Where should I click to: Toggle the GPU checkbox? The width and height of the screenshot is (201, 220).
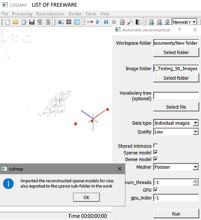[155, 190]
